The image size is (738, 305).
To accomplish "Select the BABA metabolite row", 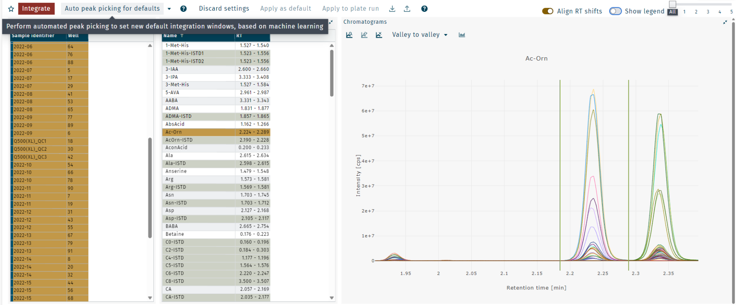I will tap(198, 226).
